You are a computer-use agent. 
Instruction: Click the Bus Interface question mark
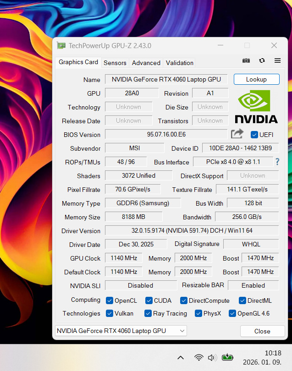pos(277,162)
